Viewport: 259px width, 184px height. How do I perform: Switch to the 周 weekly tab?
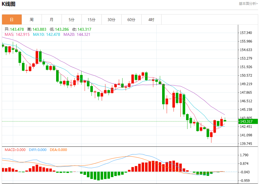point(32,20)
